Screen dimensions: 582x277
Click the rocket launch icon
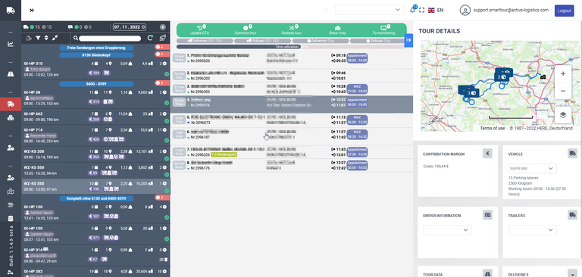(x=162, y=38)
